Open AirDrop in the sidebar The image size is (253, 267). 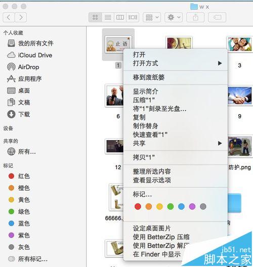click(23, 67)
